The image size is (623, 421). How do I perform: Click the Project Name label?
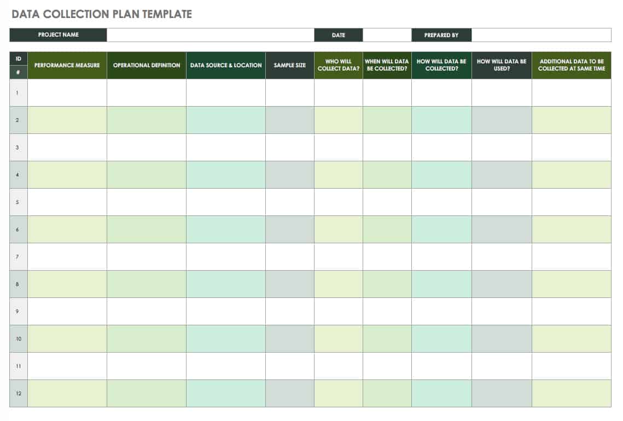coord(59,35)
